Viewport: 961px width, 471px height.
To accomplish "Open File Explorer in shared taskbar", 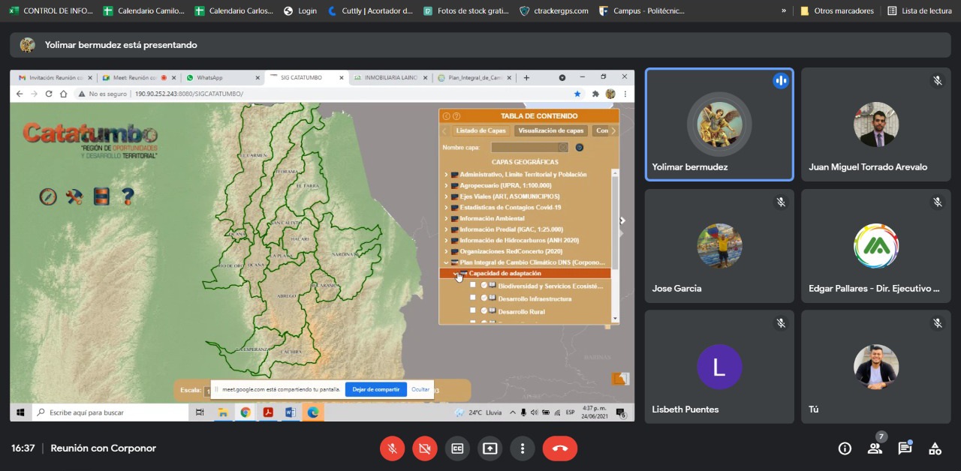I will [223, 412].
